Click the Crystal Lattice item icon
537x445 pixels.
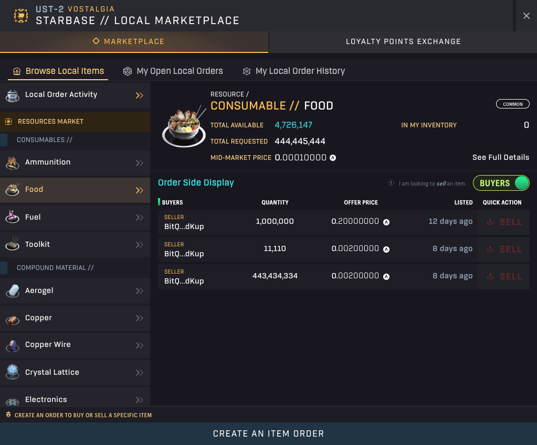coord(13,372)
